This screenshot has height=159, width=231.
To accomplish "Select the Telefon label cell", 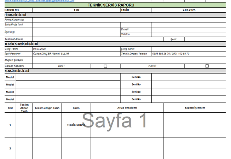I will point(136,34).
